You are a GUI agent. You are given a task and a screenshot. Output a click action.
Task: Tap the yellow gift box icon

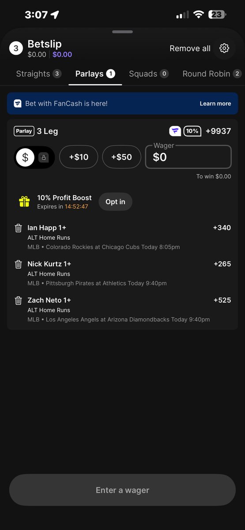[24, 201]
